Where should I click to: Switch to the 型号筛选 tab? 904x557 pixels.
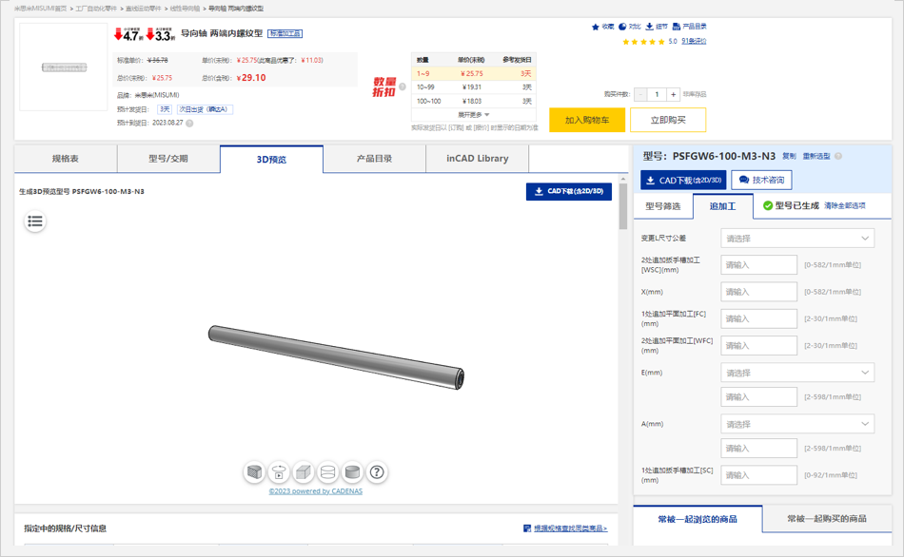pyautogui.click(x=663, y=205)
